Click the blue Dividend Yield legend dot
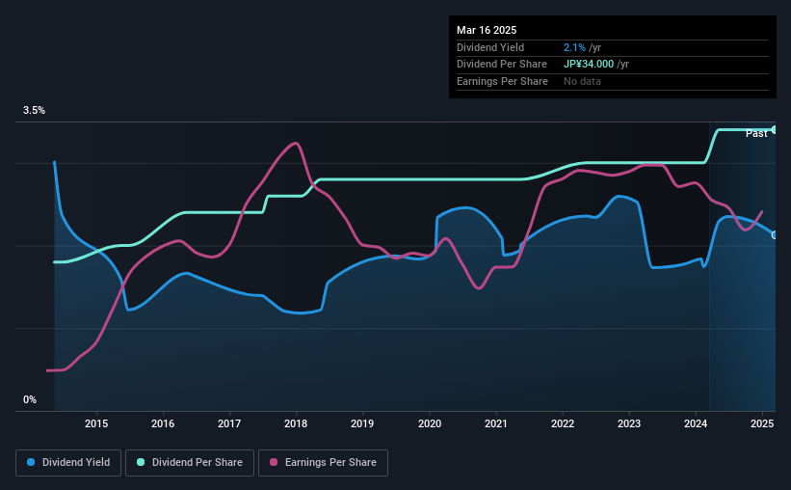Viewport: 791px width, 490px height. 31,462
